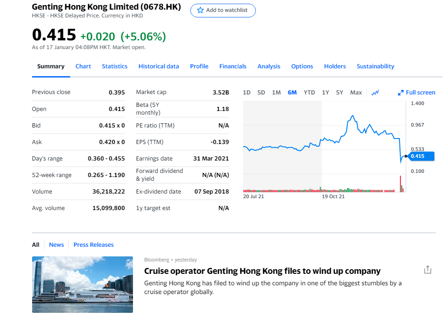This screenshot has width=443, height=322.
Task: Select the Summary tab
Action: click(x=51, y=66)
